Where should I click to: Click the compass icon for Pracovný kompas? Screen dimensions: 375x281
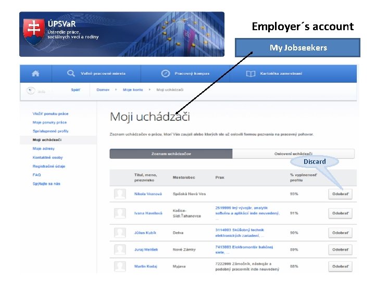click(166, 73)
